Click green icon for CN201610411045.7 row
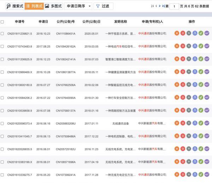 (201, 136)
